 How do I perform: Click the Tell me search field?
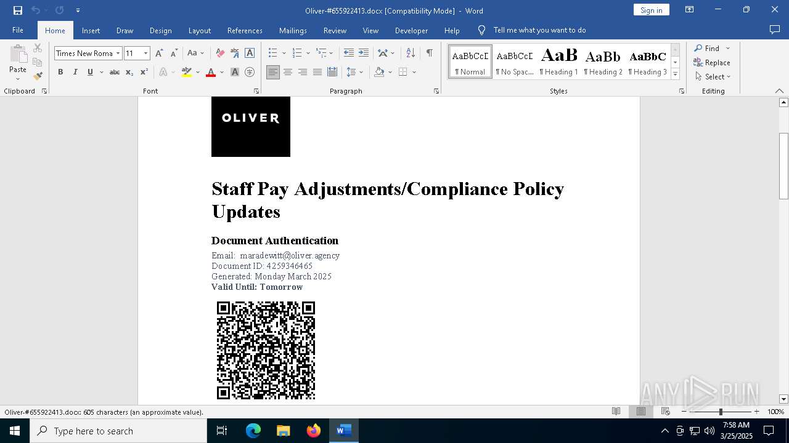click(539, 30)
